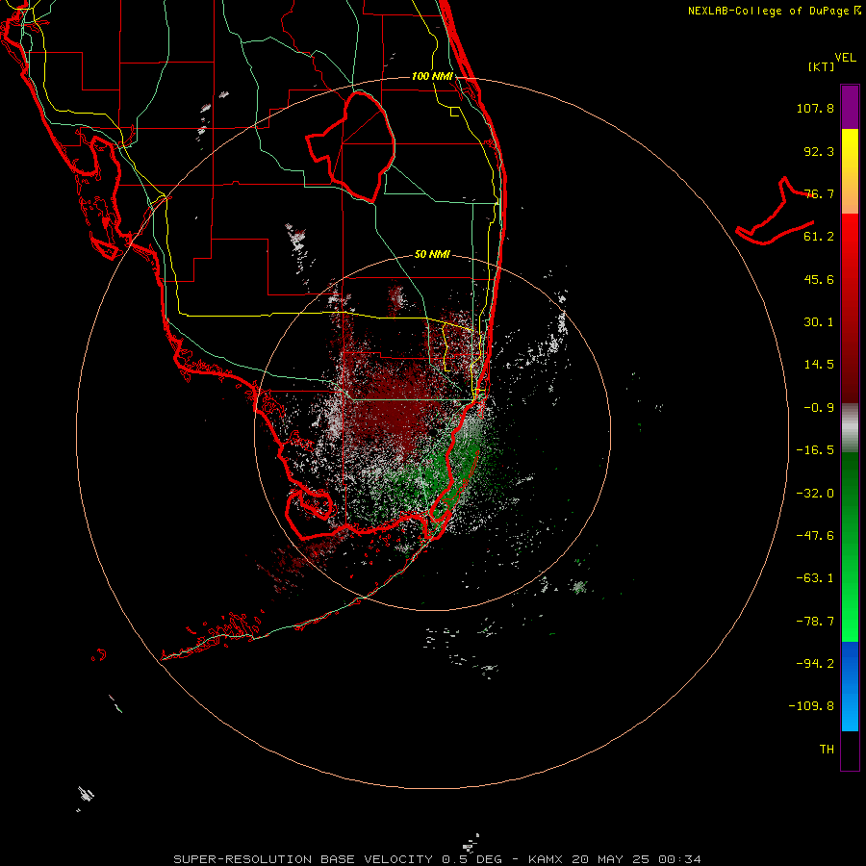866x866 pixels.
Task: Click the Grand Bahama island red outline
Action: point(775,212)
